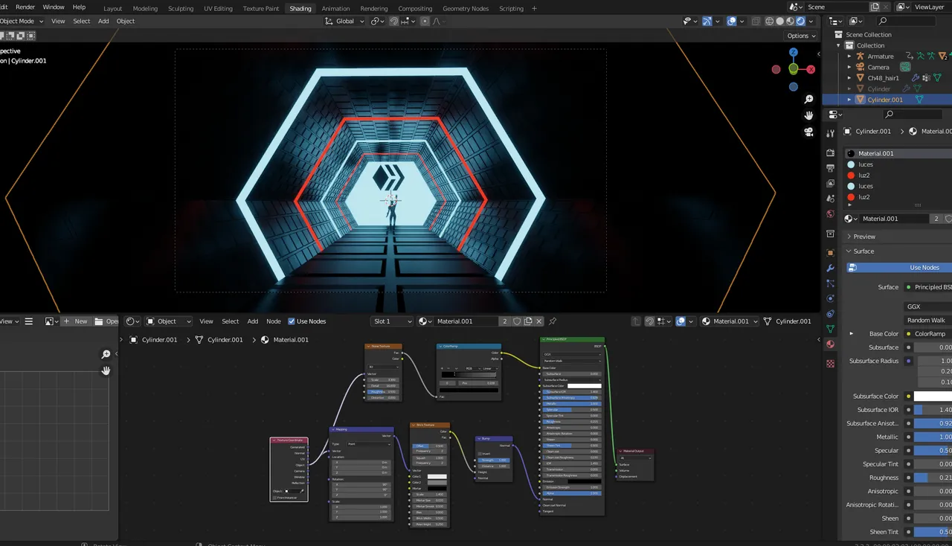Toggle node editor overlay button
Image resolution: width=952 pixels, height=546 pixels.
[x=680, y=321]
